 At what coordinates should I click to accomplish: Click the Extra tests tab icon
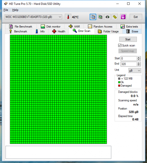click(x=123, y=26)
